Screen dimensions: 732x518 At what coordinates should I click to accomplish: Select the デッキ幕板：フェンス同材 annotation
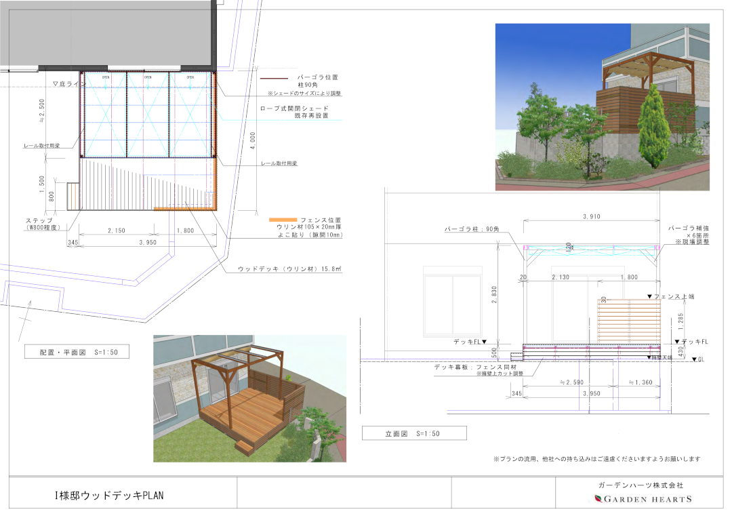pos(481,367)
